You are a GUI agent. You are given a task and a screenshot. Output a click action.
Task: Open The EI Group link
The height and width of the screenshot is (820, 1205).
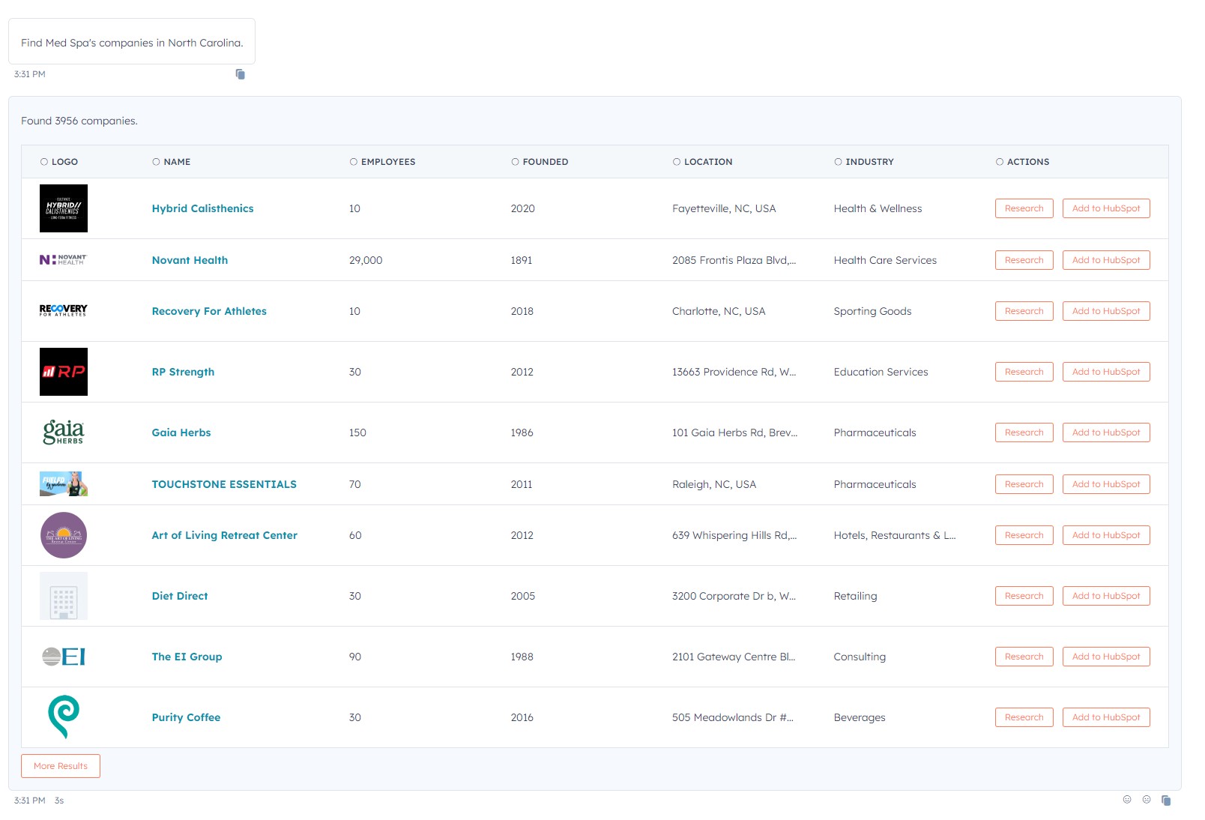(x=187, y=657)
